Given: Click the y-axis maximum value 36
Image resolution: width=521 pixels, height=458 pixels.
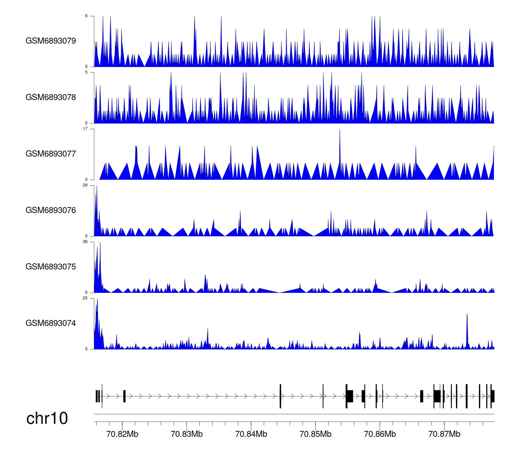Looking at the screenshot, I should pos(85,242).
